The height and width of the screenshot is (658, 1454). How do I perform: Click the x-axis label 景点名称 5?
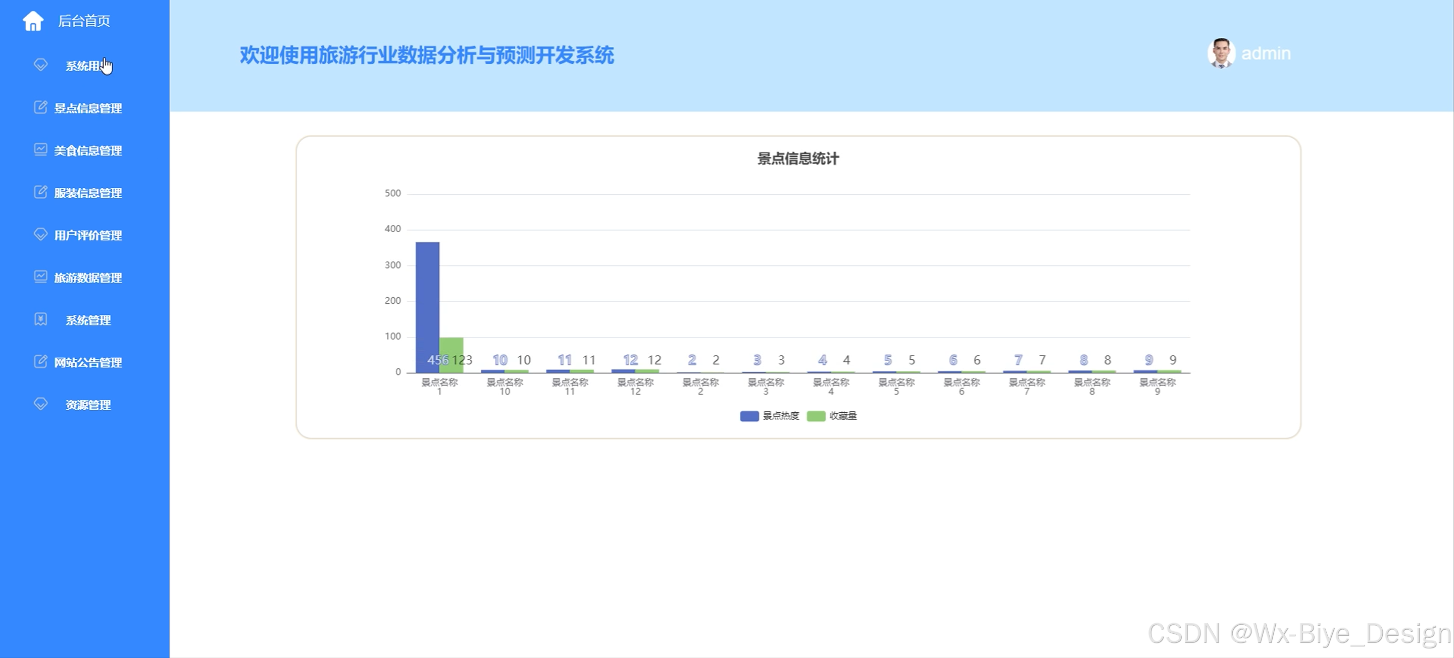896,387
